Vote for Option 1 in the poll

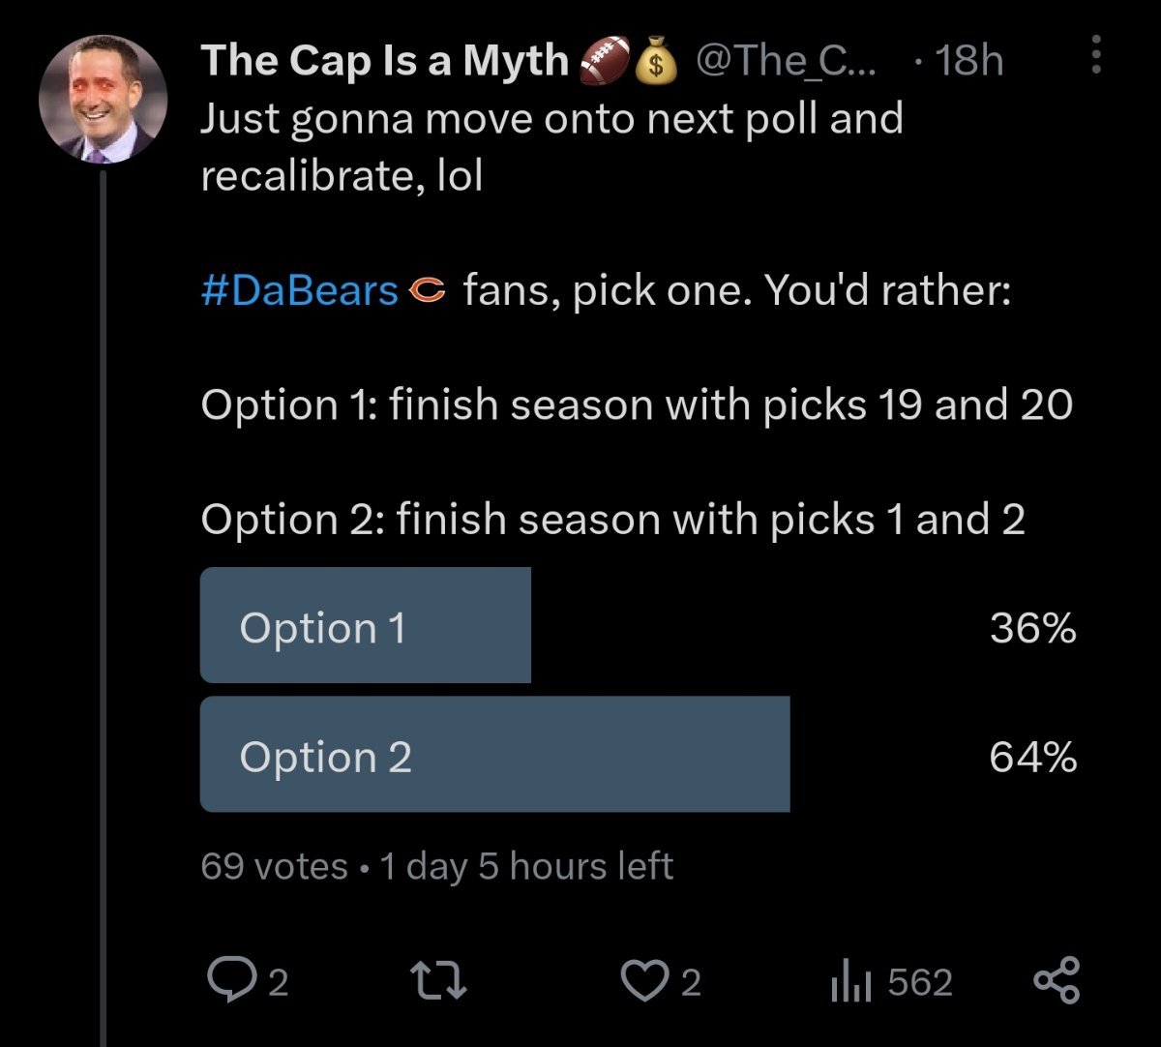coord(366,626)
